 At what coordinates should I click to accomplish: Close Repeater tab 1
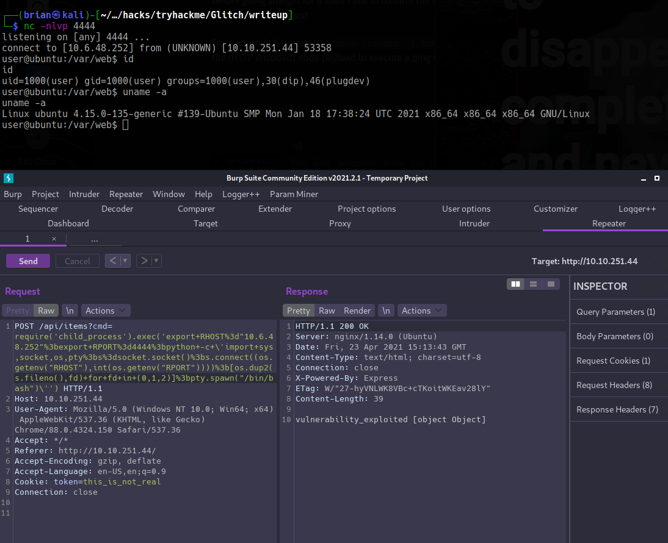54,239
